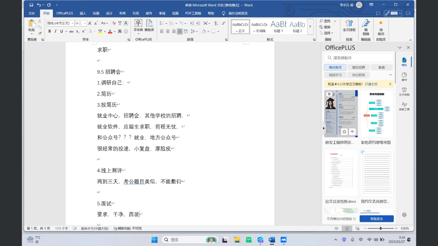438x246 pixels.
Task: Click the 查看更多 button
Action: (x=377, y=219)
